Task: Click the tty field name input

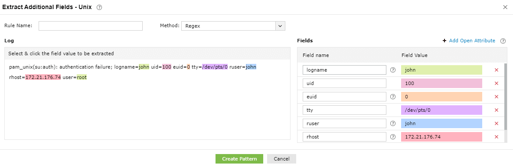Action: tap(344, 110)
